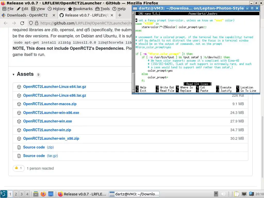Collapse the Assets section triangle

pos(13,75)
